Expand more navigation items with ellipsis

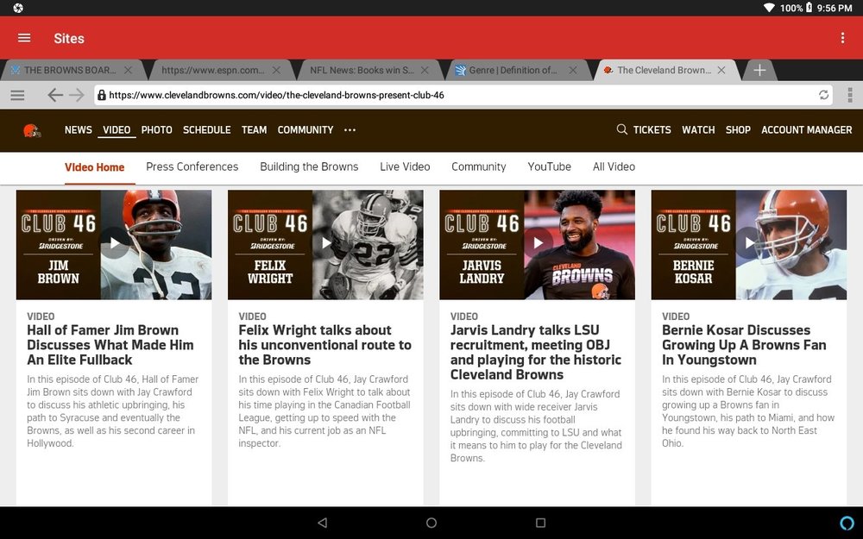350,130
